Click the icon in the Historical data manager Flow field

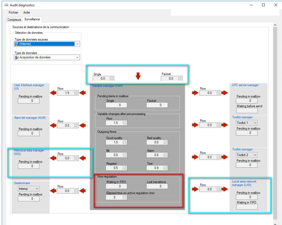click(75, 158)
